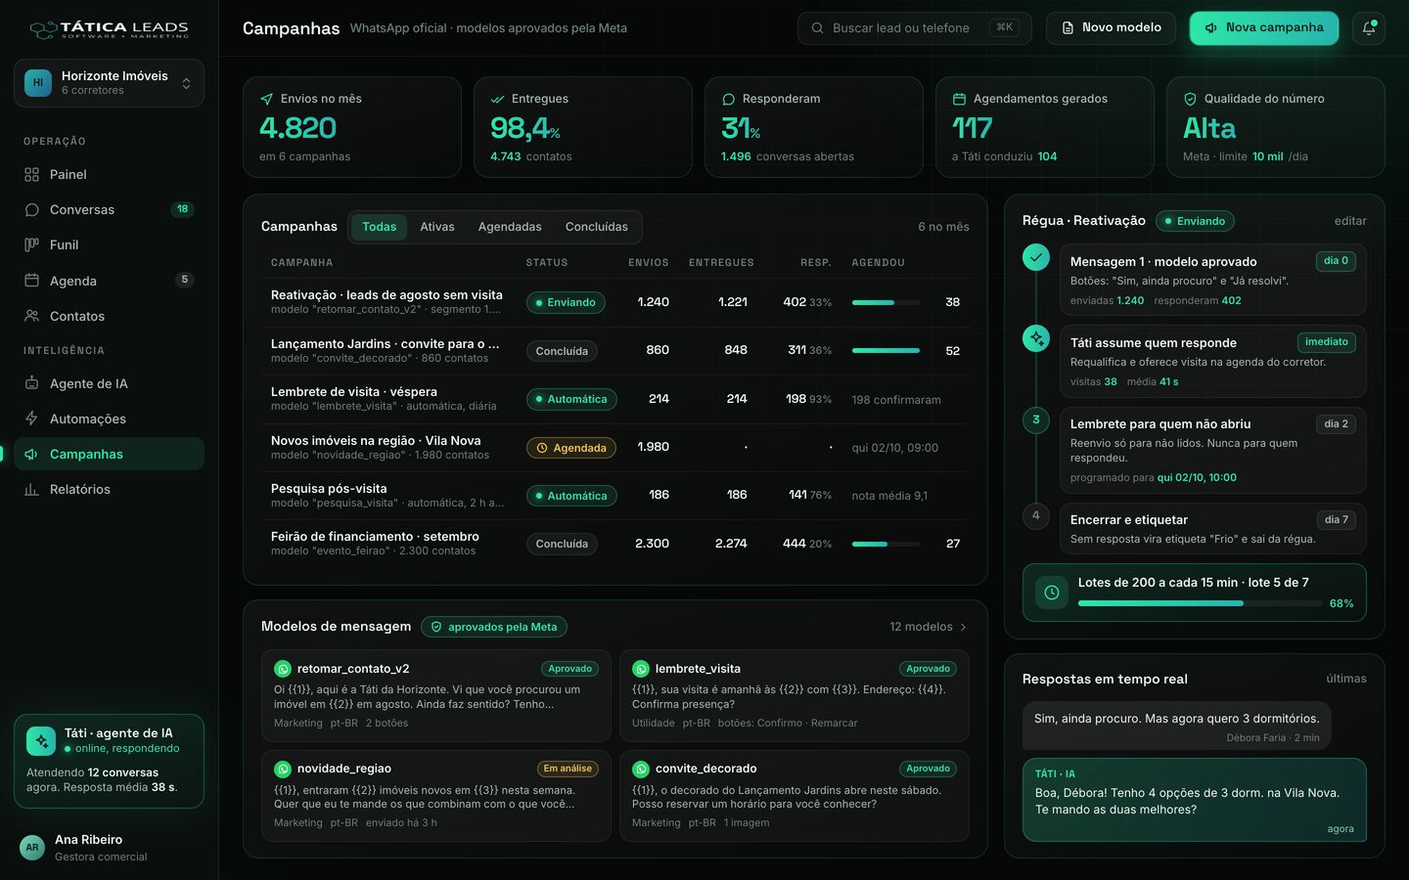Open Débora Faria's reply message
The height and width of the screenshot is (880, 1409).
coord(1176,726)
